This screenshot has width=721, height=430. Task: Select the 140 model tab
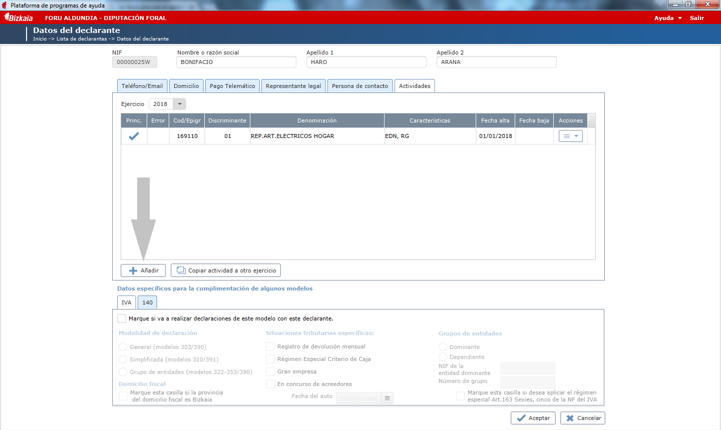click(x=147, y=302)
